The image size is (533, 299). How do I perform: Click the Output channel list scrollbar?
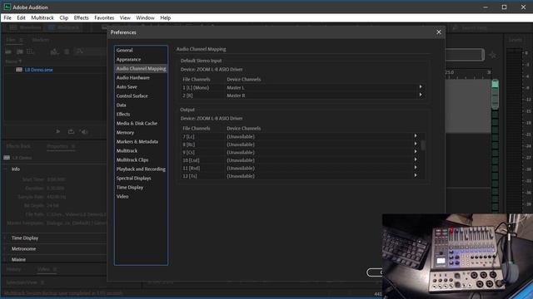tap(423, 145)
